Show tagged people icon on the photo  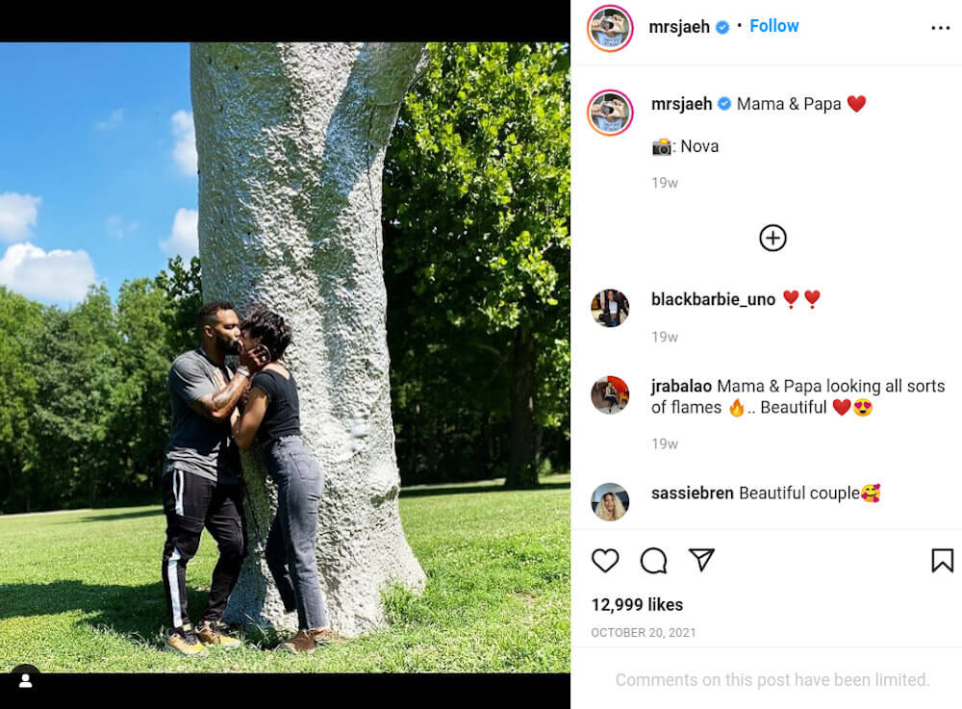[x=25, y=680]
